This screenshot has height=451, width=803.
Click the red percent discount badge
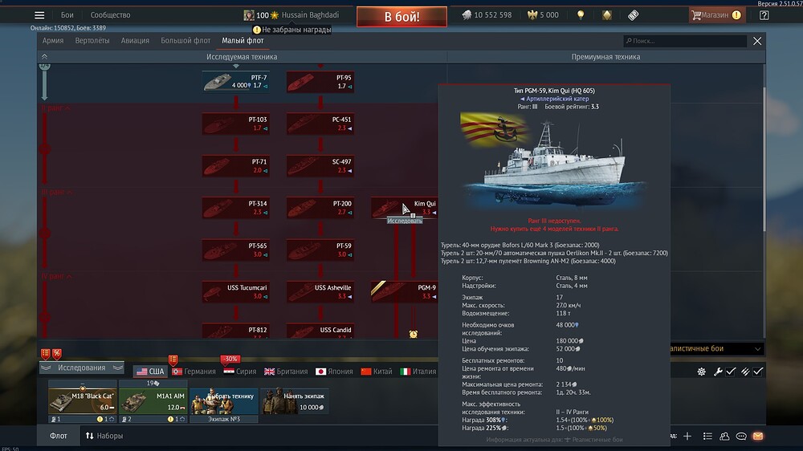coord(57,353)
